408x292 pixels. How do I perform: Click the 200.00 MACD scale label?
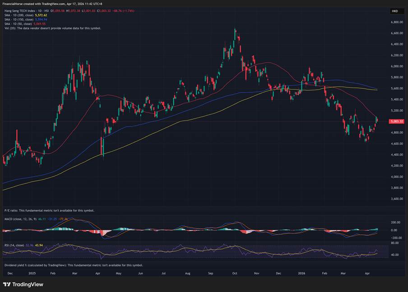[396, 222]
